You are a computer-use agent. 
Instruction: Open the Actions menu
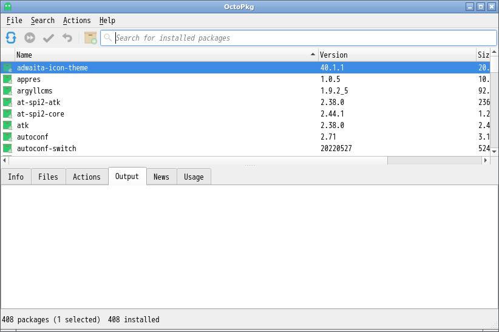[76, 21]
